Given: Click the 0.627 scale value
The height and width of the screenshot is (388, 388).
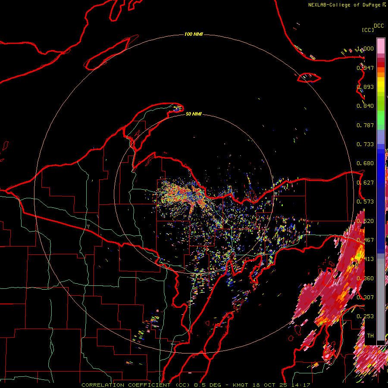Looking at the screenshot, I should coord(365,183).
